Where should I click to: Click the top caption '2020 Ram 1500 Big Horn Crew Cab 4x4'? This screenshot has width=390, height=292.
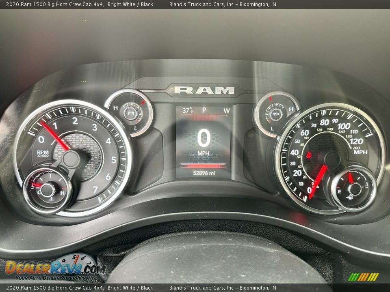(55, 4)
